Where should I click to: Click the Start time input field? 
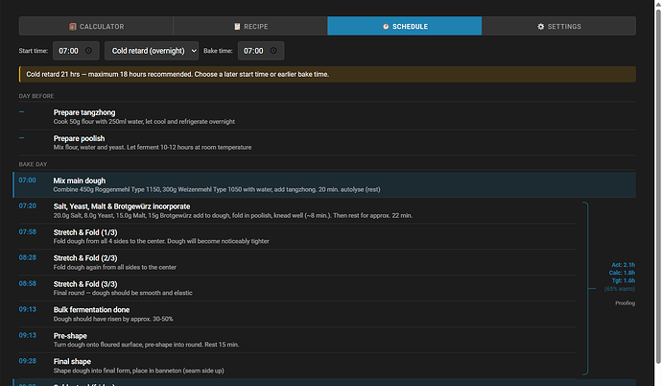click(67, 50)
